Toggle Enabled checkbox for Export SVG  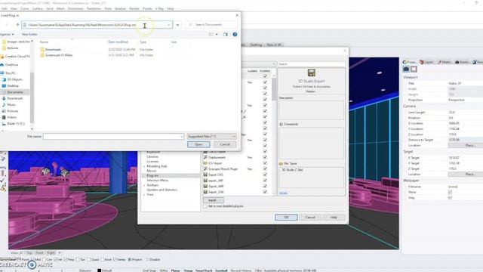click(x=265, y=175)
